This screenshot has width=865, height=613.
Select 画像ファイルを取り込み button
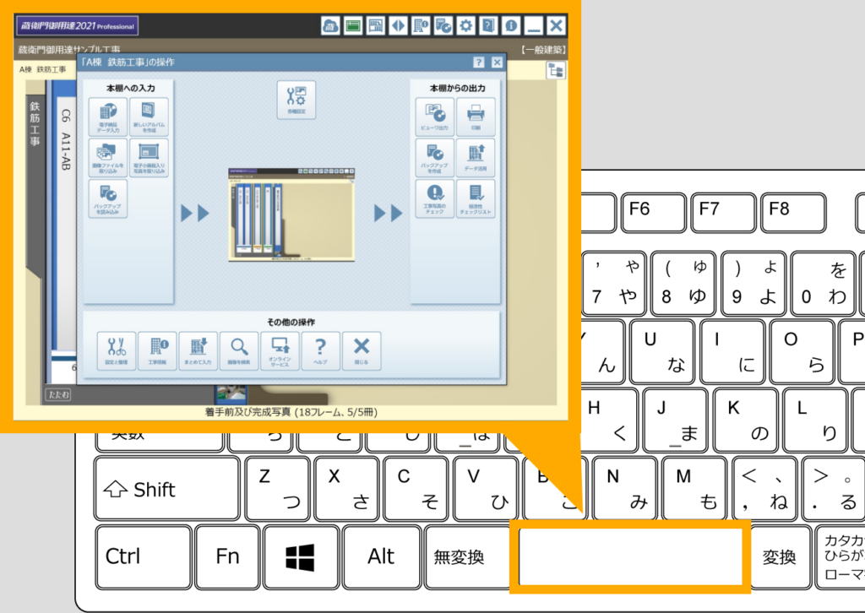pos(107,158)
